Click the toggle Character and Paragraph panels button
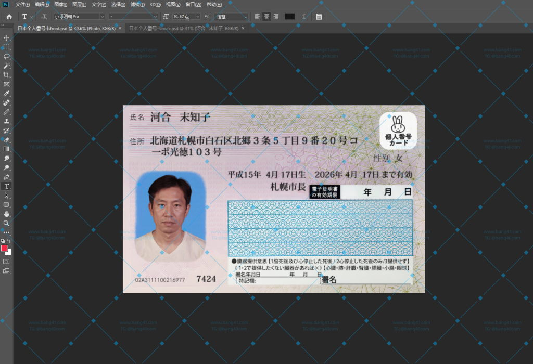Image resolution: width=533 pixels, height=364 pixels. click(319, 16)
